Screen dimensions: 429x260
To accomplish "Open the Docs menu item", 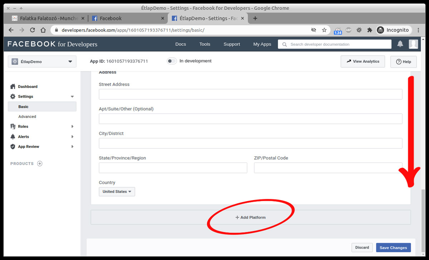I will tap(181, 44).
